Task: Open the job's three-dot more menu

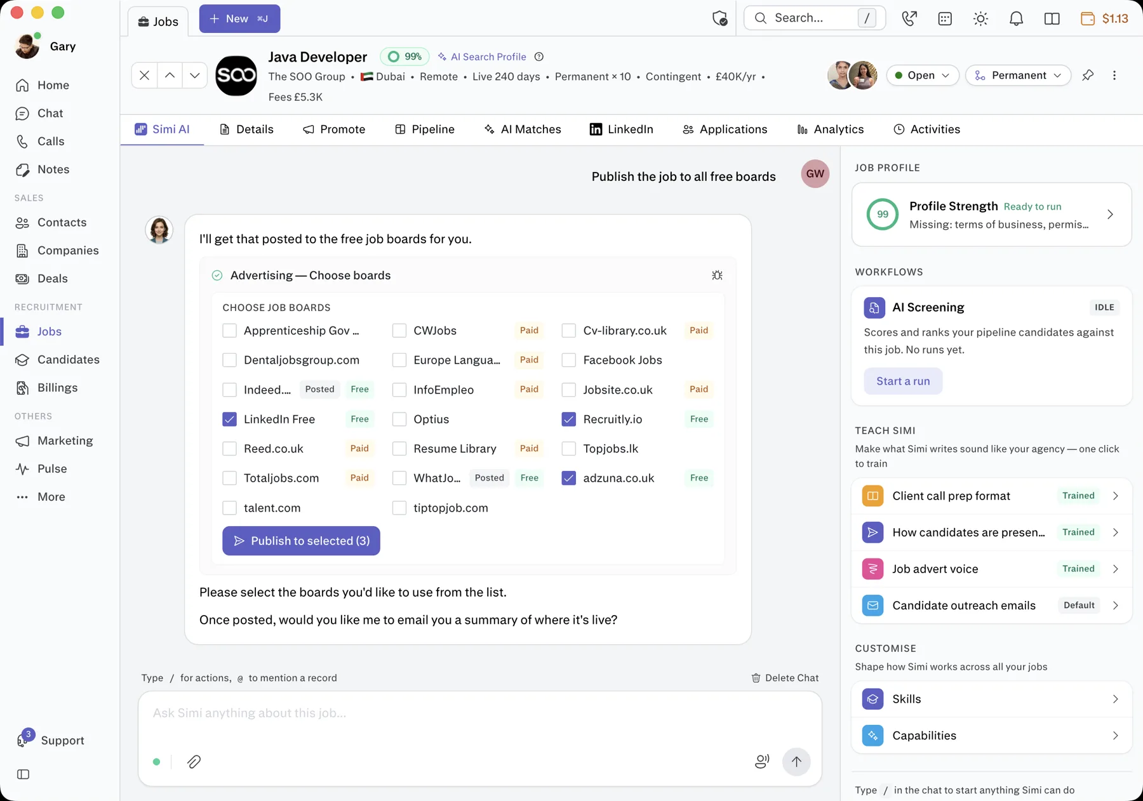Action: pyautogui.click(x=1114, y=76)
